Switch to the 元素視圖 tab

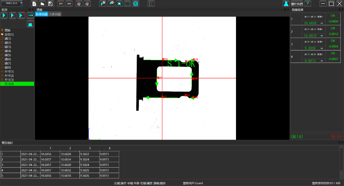(x=55, y=14)
